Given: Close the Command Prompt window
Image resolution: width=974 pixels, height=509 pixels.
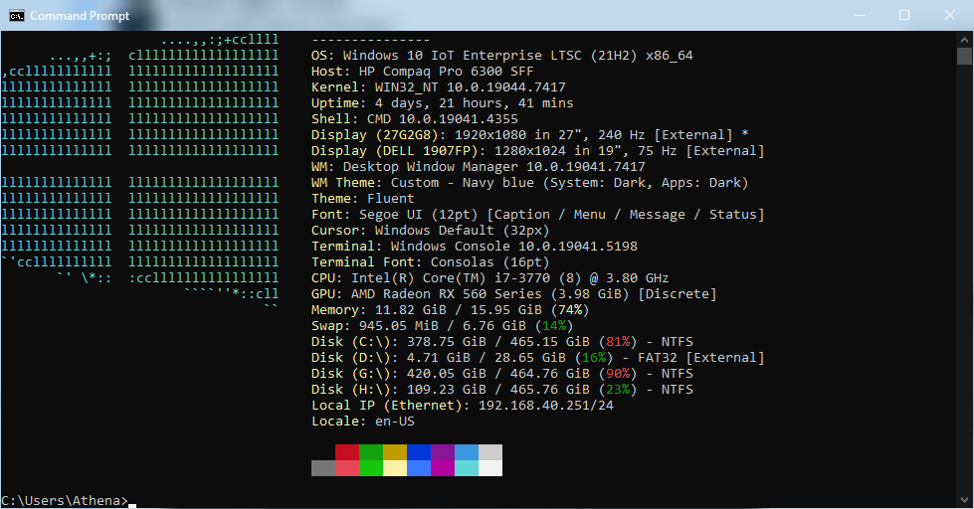Looking at the screenshot, I should tap(950, 16).
